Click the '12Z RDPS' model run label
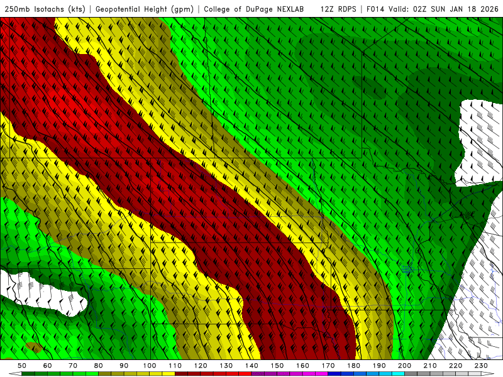The width and height of the screenshot is (503, 377). (338, 9)
